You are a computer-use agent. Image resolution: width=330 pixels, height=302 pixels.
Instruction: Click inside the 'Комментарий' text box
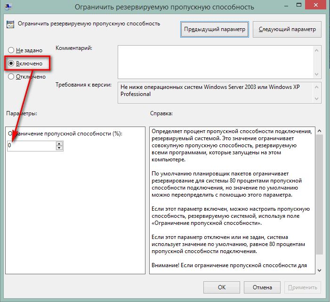pyautogui.click(x=216, y=62)
